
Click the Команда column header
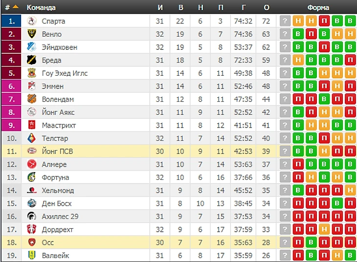coord(41,7)
